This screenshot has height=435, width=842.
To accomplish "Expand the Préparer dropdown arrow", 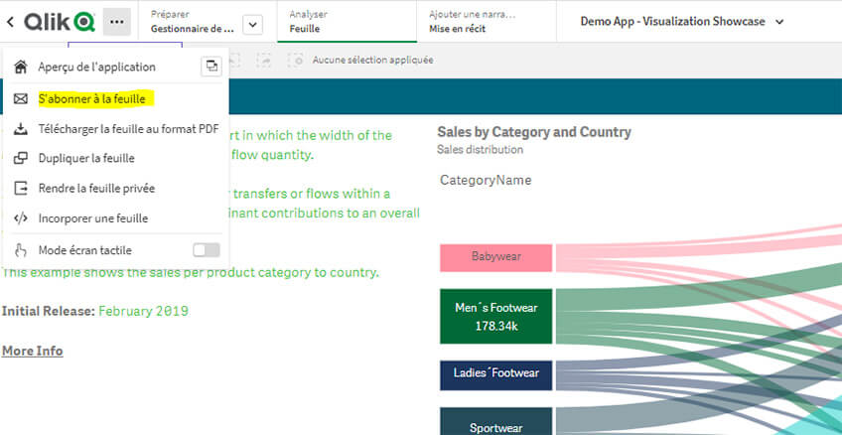I will 253,25.
